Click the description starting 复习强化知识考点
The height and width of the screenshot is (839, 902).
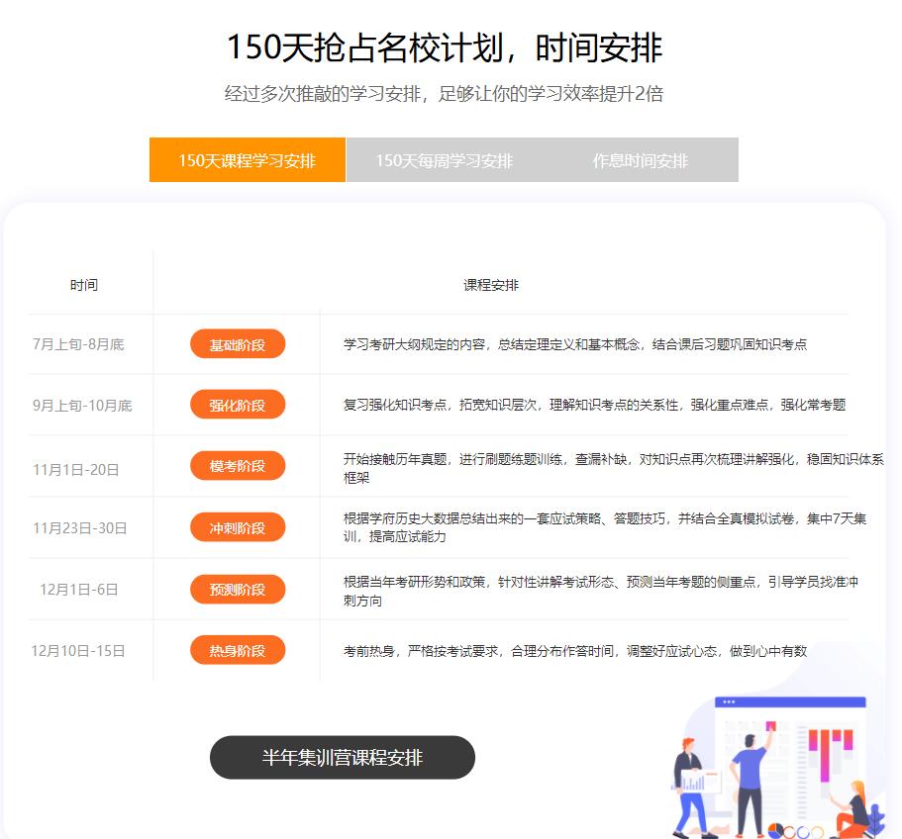pos(594,405)
